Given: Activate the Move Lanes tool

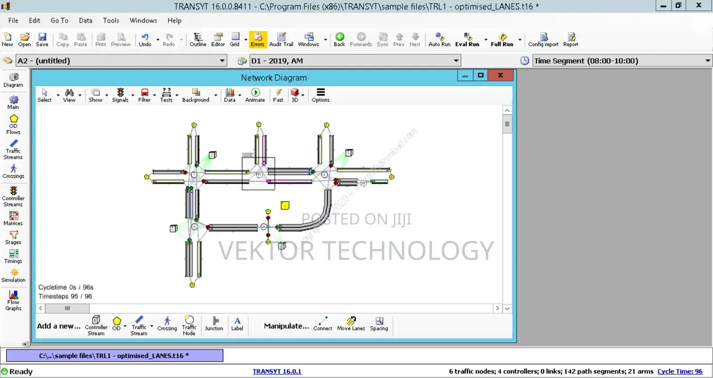Looking at the screenshot, I should click(351, 324).
